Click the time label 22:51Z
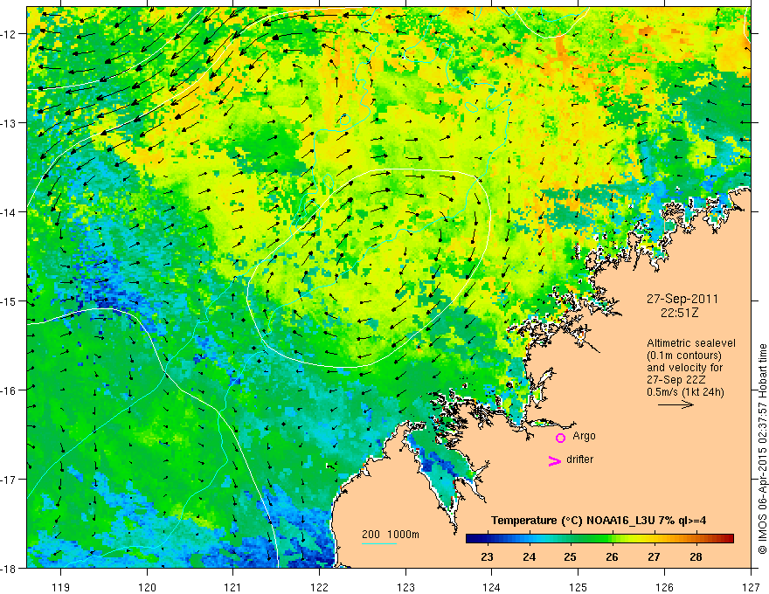 pyautogui.click(x=679, y=313)
